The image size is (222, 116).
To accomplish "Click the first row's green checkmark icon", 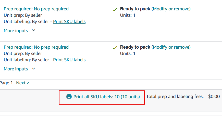I will [x=115, y=9].
